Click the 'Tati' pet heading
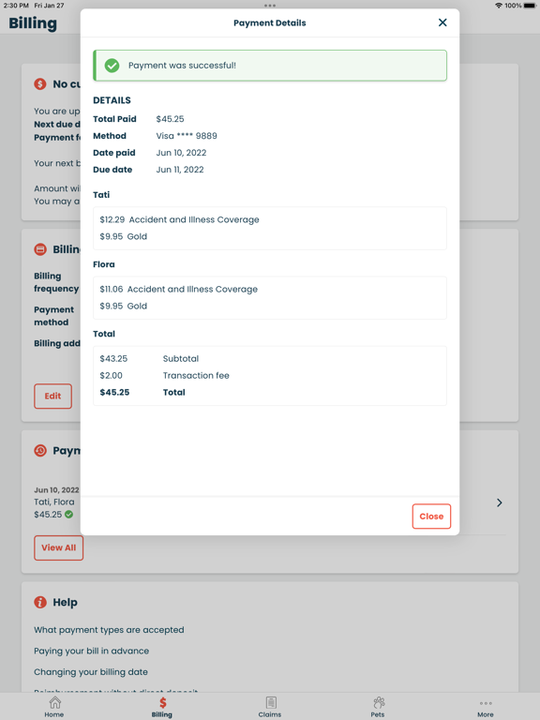The height and width of the screenshot is (720, 540). pos(101,195)
